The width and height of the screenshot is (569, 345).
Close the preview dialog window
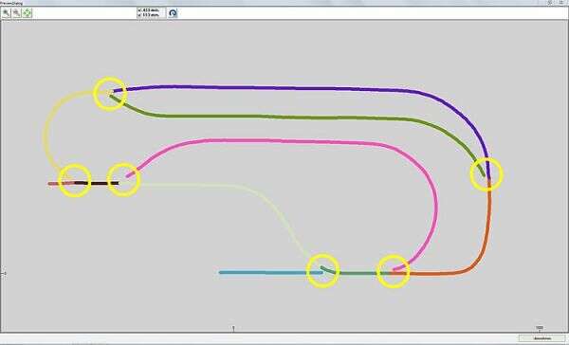click(x=561, y=3)
